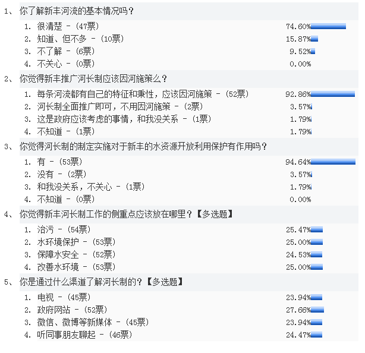Viewport: 365px width, 353px height.
Task: Click question 5 header 通过什么渠道了解河长制
Action: 101,282
